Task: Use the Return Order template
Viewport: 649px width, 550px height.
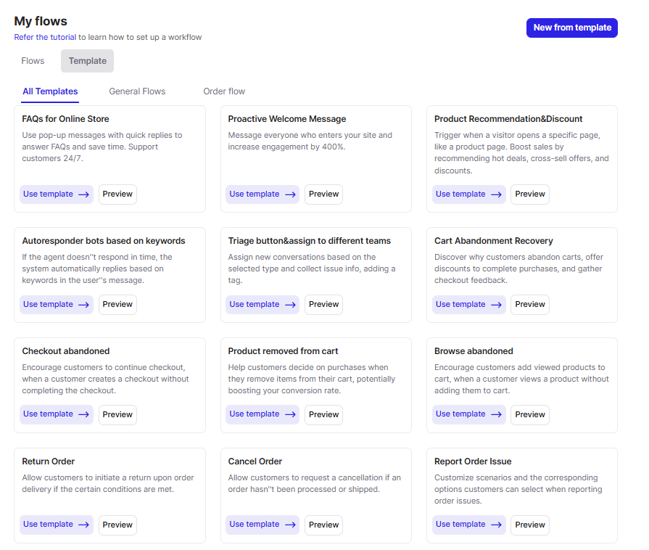Action: pyautogui.click(x=57, y=525)
